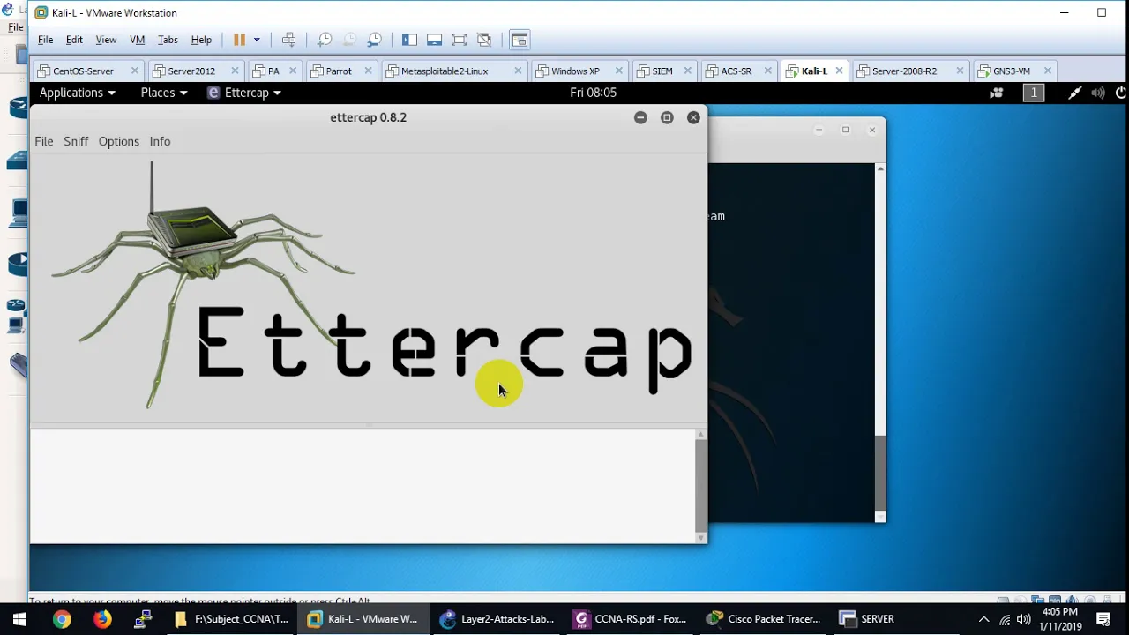Click the Ettercap message log area
This screenshot has height=635, width=1129.
[x=363, y=485]
